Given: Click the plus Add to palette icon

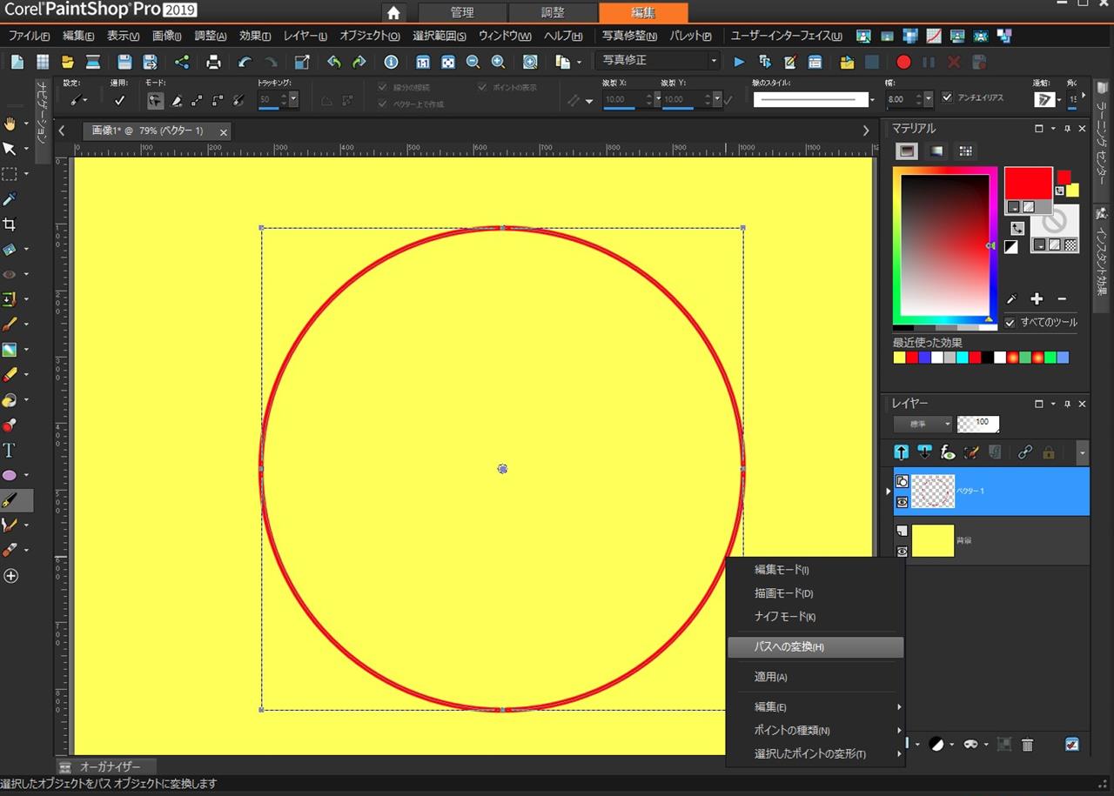Looking at the screenshot, I should pyautogui.click(x=1037, y=298).
